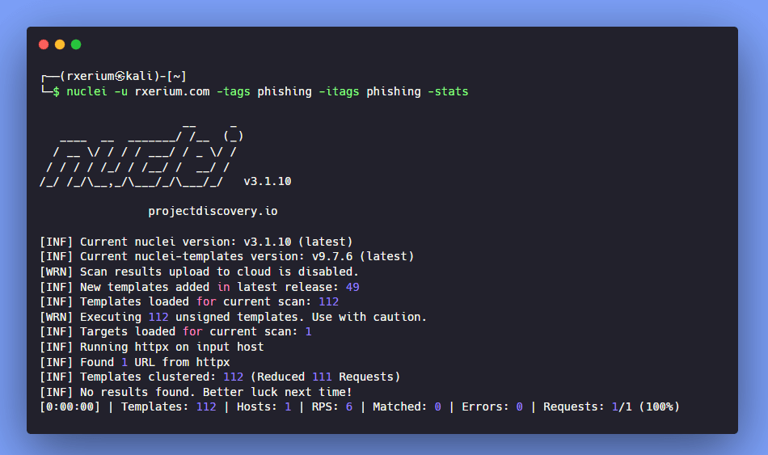Click the dollar sign shell prompt
This screenshot has height=455, width=768.
coord(56,91)
